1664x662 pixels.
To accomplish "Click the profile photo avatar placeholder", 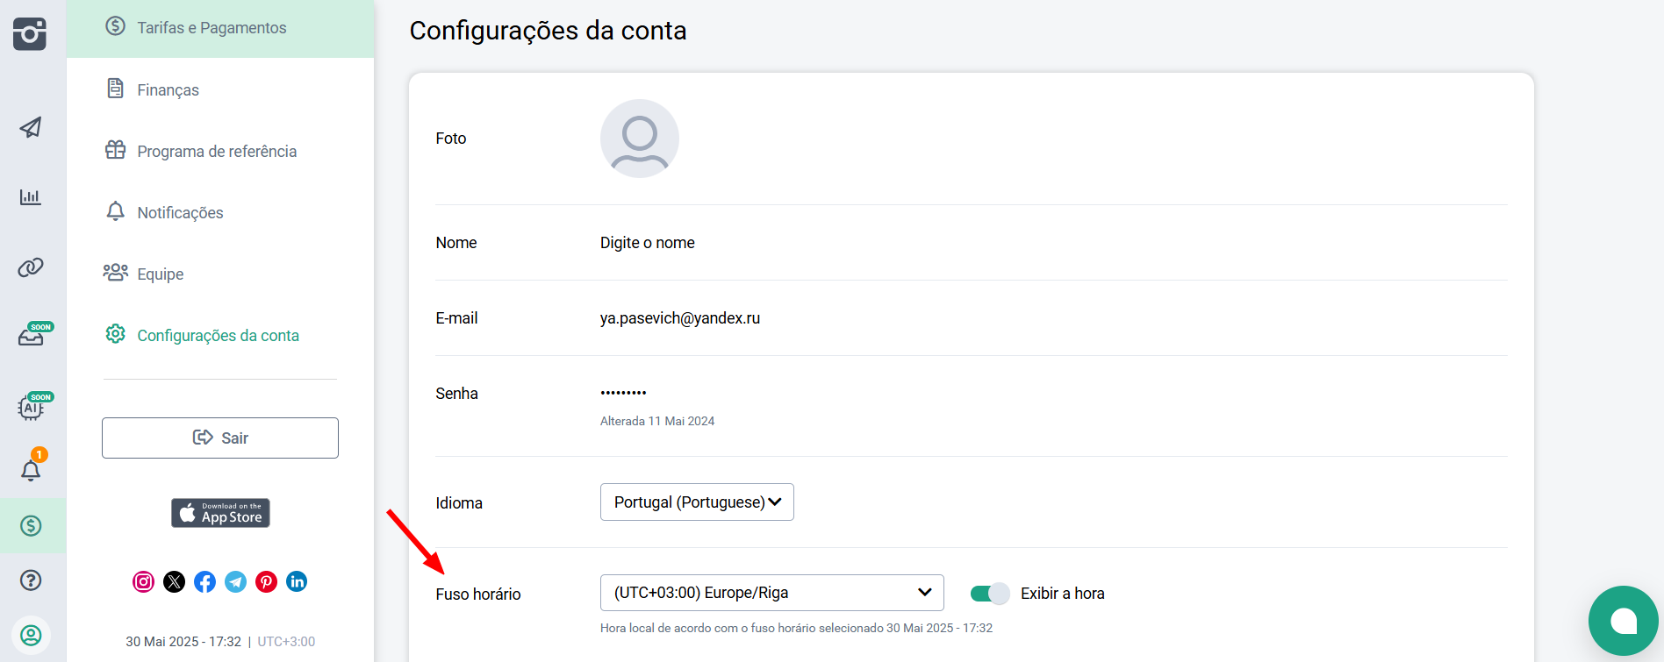I will (x=640, y=139).
